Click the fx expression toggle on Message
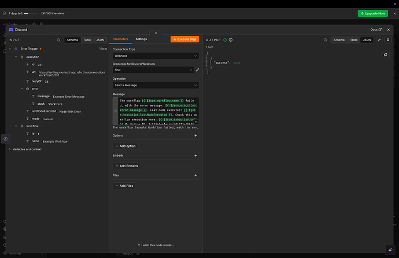This screenshot has width=399, height=258. click(115, 110)
